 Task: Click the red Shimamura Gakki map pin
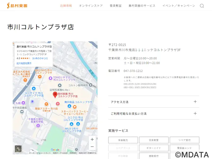tap(55, 95)
